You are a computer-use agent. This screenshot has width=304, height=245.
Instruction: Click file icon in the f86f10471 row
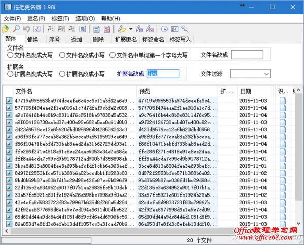tap(283, 144)
